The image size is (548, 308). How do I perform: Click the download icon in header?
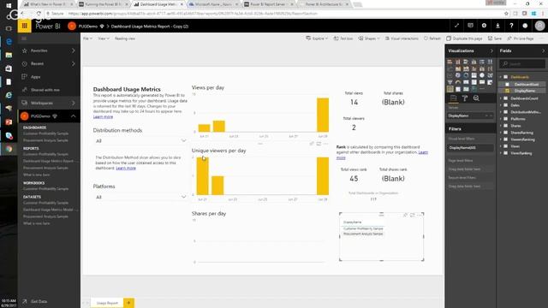tap(497, 26)
